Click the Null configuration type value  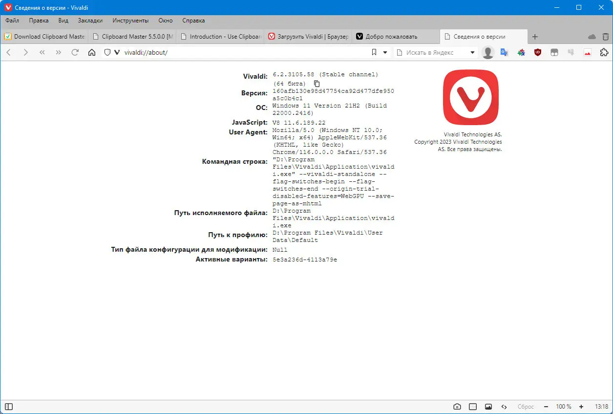pos(280,250)
